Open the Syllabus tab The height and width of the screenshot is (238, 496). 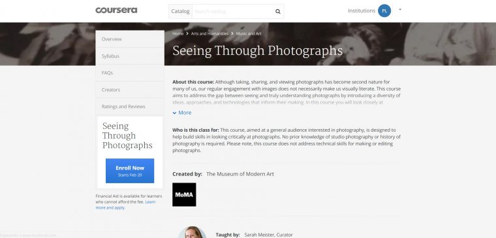tap(130, 56)
